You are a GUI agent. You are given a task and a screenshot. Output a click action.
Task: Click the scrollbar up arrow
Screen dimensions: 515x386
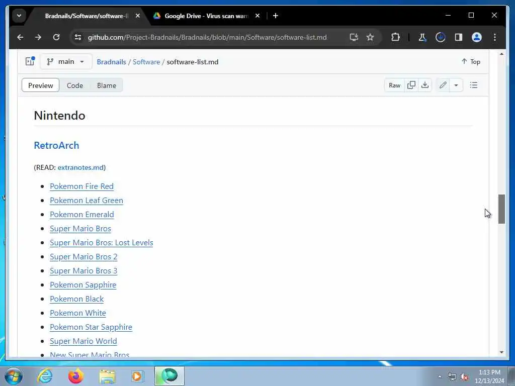pyautogui.click(x=501, y=54)
